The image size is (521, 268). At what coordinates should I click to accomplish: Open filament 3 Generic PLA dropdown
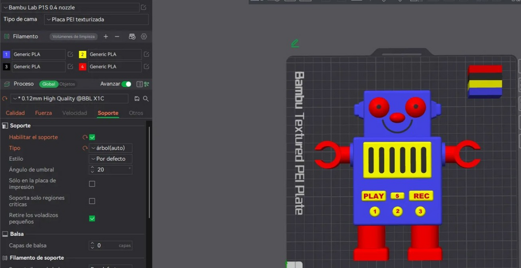(x=39, y=66)
